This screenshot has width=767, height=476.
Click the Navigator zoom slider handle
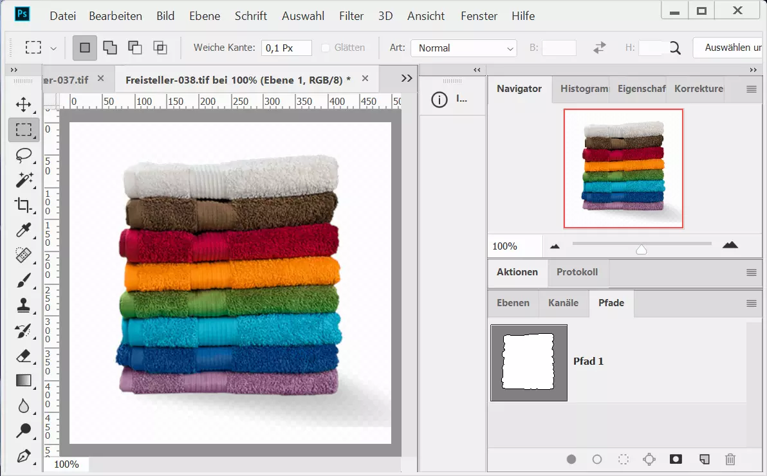641,249
